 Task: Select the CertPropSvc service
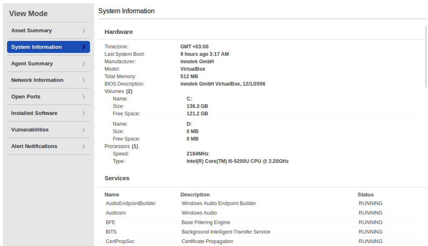tap(120, 241)
